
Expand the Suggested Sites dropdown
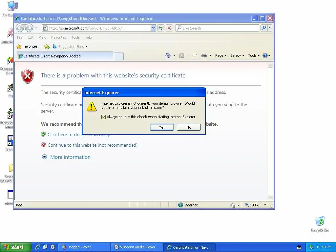(x=86, y=47)
